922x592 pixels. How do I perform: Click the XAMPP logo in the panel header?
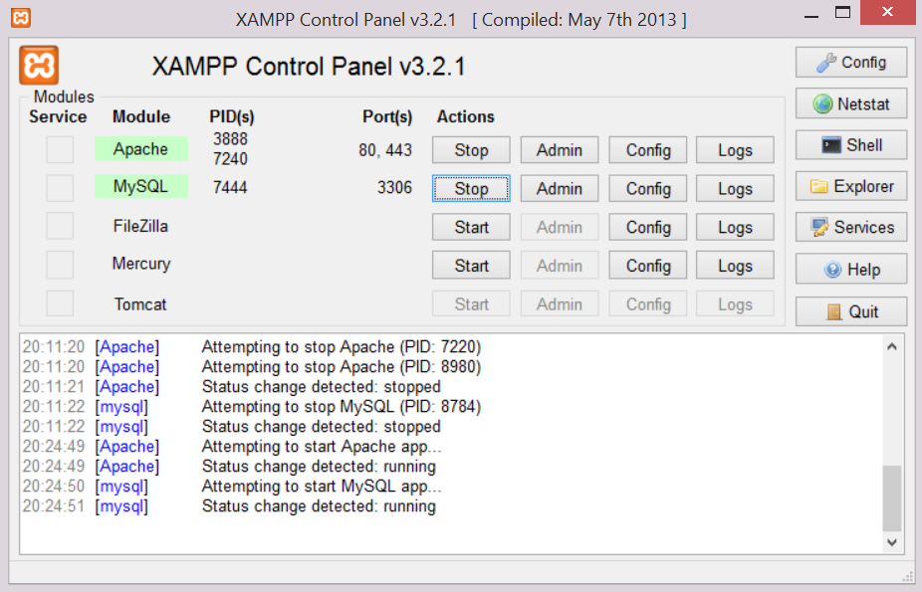[39, 66]
